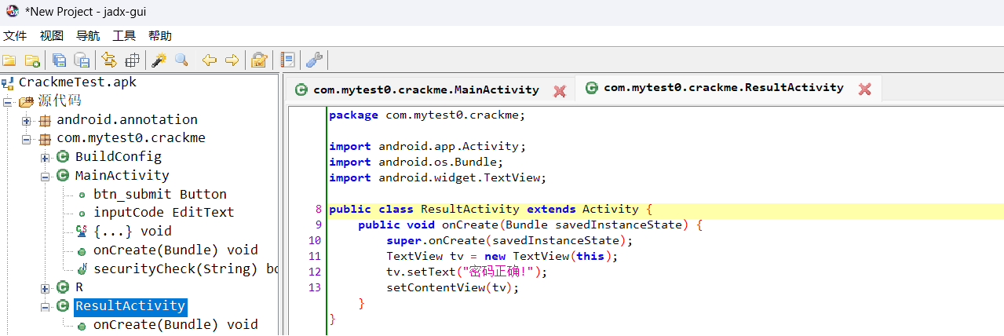This screenshot has width=1004, height=336.
Task: Toggle the deobfuscation padlock icon
Action: (259, 60)
